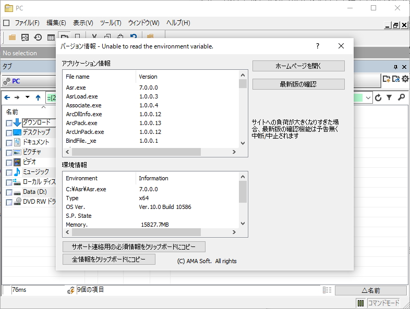The height and width of the screenshot is (309, 410).
Task: Collapse sort arrow above 名前 column
Action: [44, 107]
